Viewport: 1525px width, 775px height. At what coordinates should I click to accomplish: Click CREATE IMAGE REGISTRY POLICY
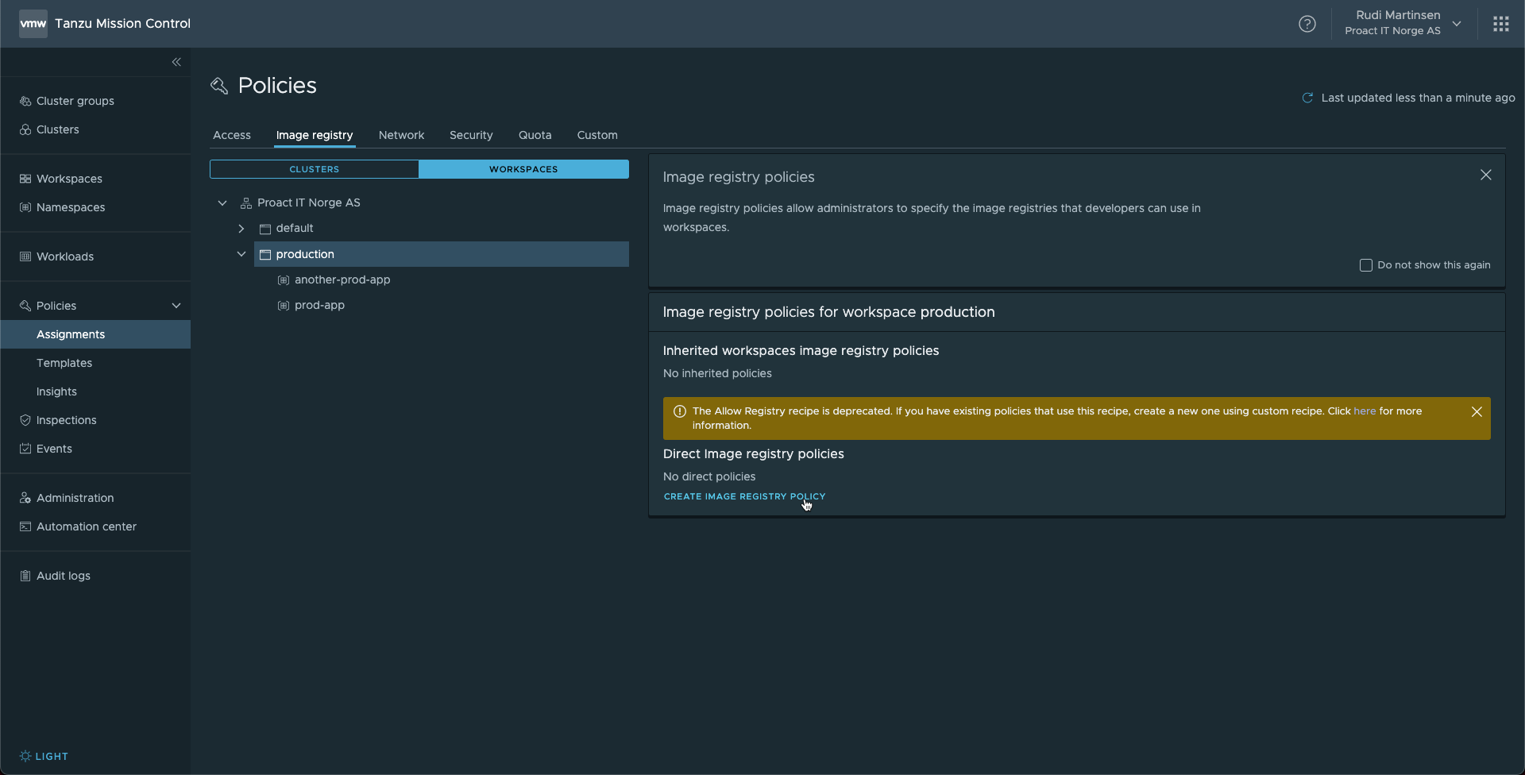click(745, 496)
